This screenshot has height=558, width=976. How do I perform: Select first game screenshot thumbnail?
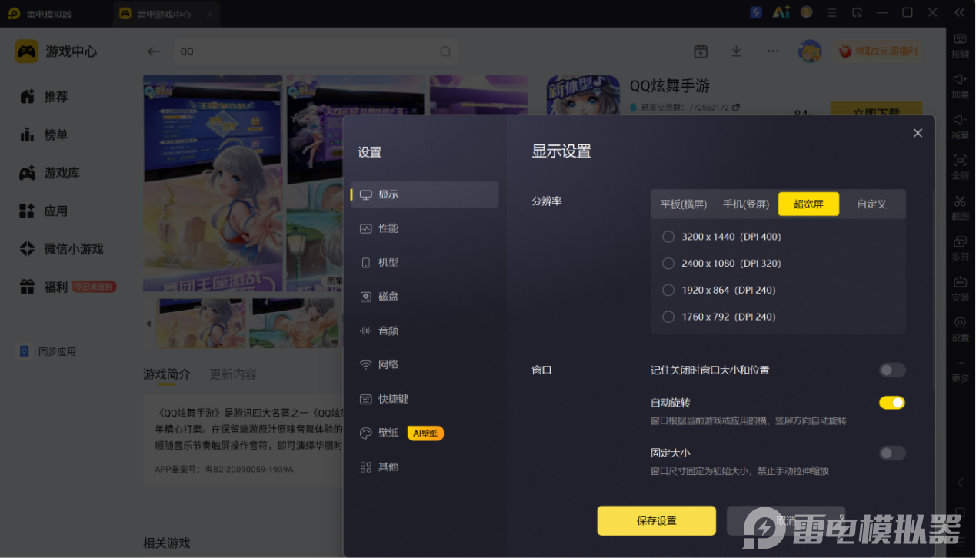(201, 324)
